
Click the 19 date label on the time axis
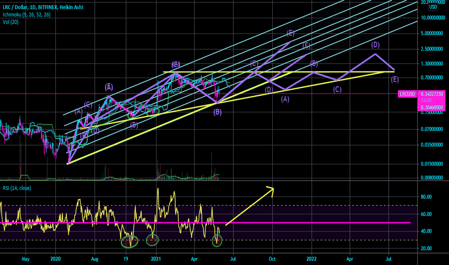click(x=126, y=259)
